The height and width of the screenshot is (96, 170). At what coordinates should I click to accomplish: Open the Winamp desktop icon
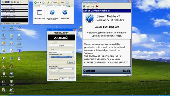pyautogui.click(x=11, y=67)
